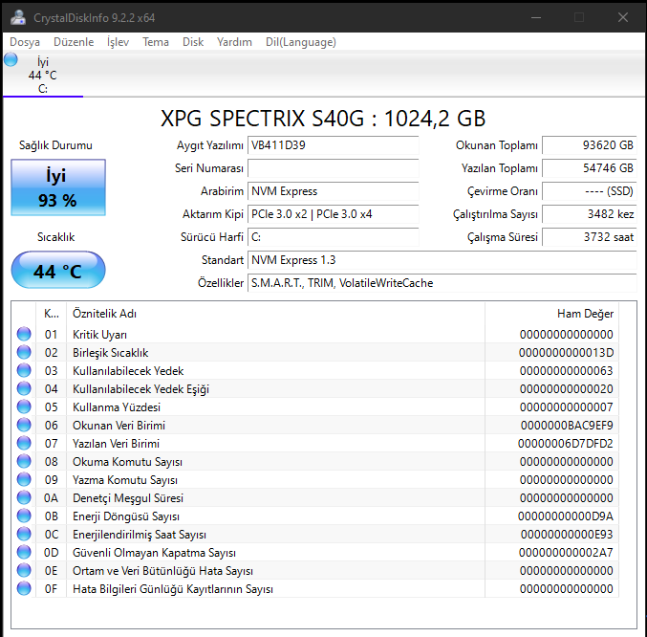Click the 44 °C temperature button
Viewport: 647px width, 637px height.
tap(58, 270)
